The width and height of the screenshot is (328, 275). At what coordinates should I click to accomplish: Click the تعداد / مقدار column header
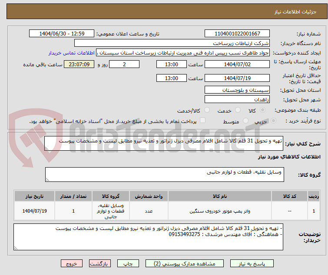73,196
